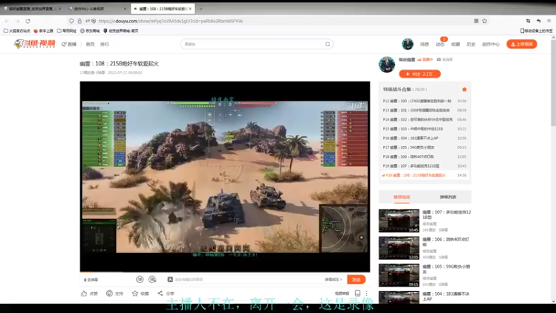The width and height of the screenshot is (556, 313).
Task: Open new browser tab with plus button
Action: [x=201, y=8]
